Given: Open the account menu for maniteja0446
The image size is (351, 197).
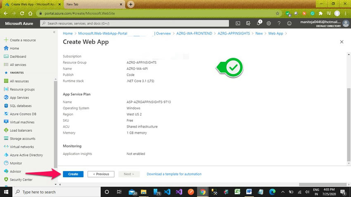Looking at the screenshot, I should tap(322, 23).
